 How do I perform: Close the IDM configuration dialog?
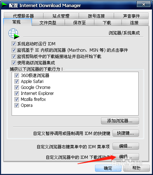(144, 5)
